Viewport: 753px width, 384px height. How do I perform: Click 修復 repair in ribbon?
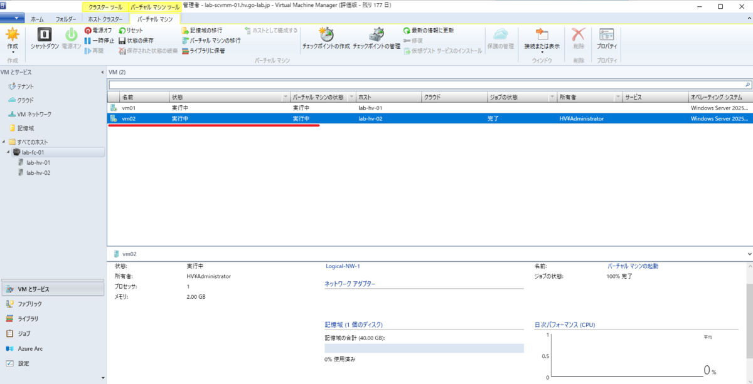[413, 40]
